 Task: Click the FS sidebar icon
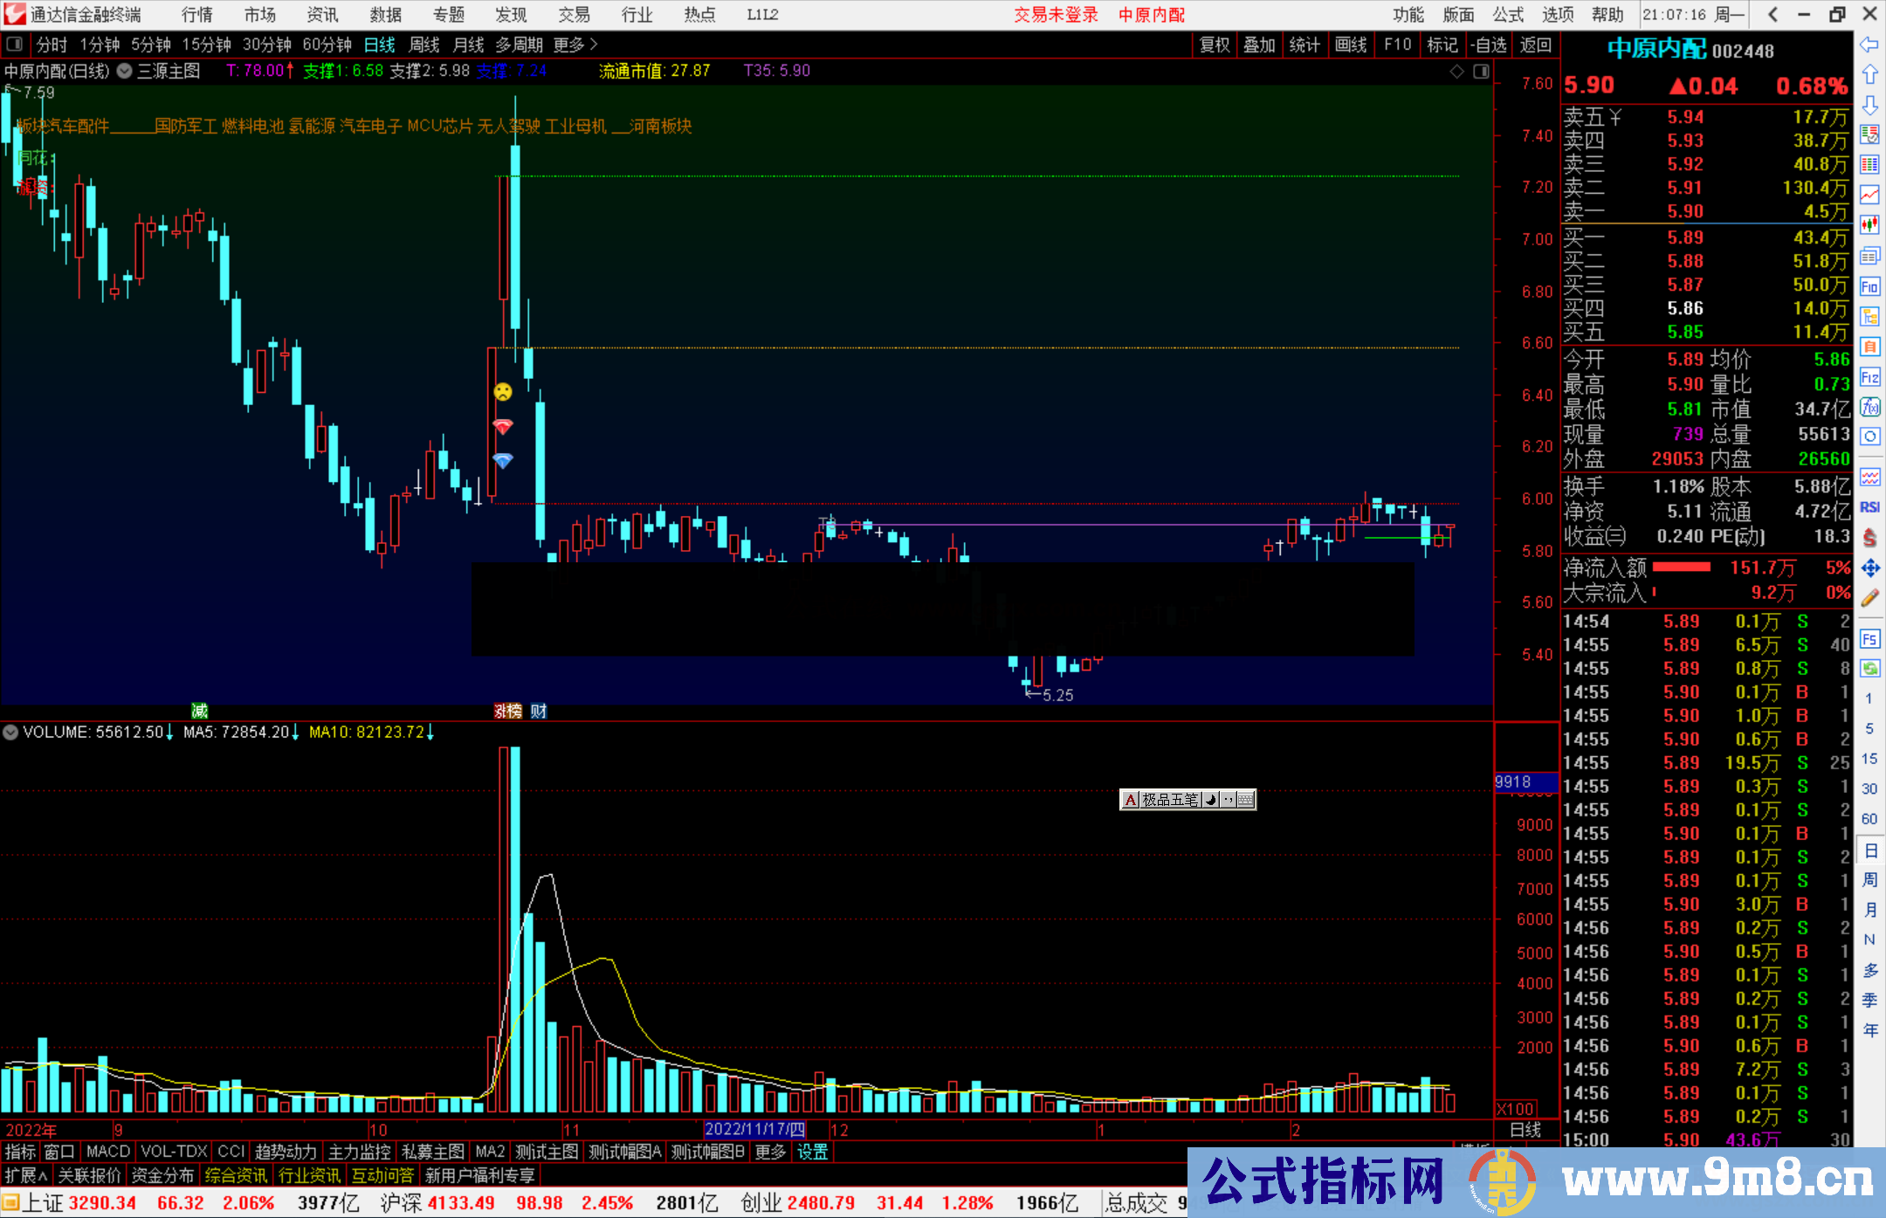(1869, 639)
